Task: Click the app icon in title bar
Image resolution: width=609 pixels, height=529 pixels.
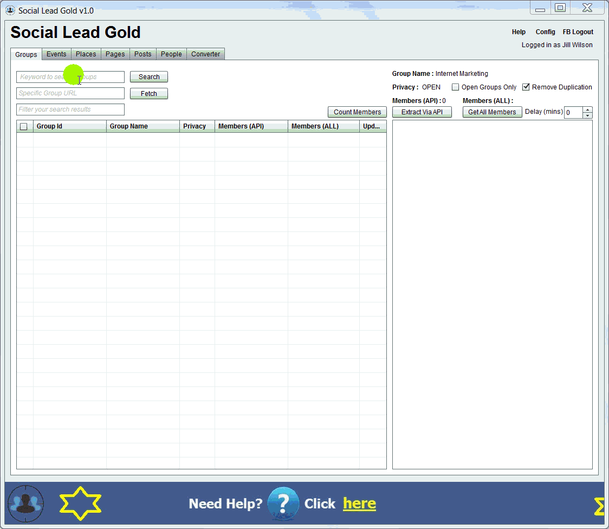Action: tap(10, 10)
